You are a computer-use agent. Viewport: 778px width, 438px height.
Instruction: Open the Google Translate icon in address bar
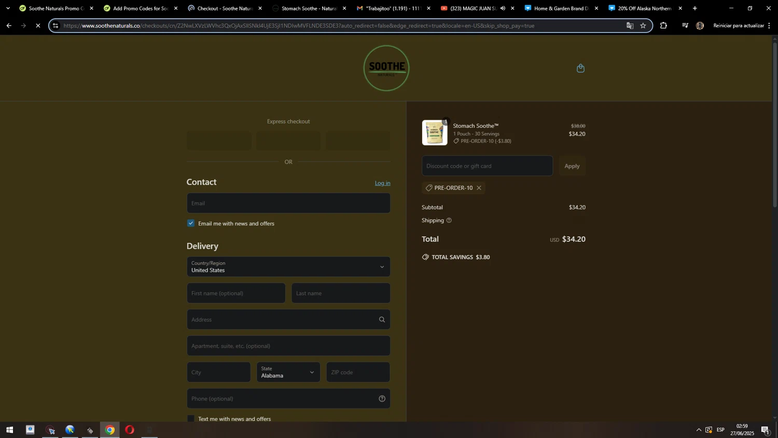point(630,25)
